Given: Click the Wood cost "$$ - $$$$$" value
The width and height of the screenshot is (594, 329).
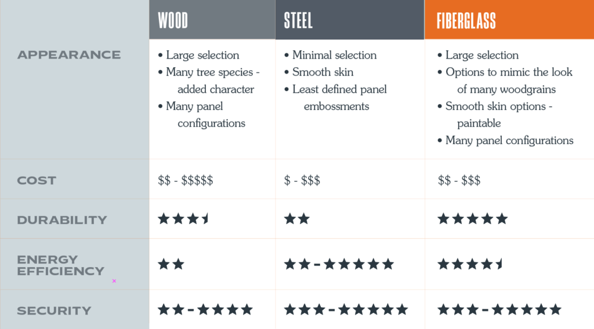Looking at the screenshot, I should [x=186, y=181].
